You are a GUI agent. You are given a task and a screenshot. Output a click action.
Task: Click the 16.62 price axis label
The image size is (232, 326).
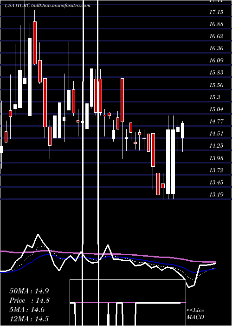(216, 36)
